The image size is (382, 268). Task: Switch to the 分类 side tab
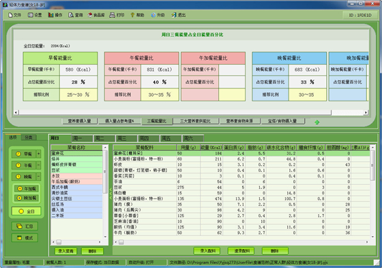point(29,137)
